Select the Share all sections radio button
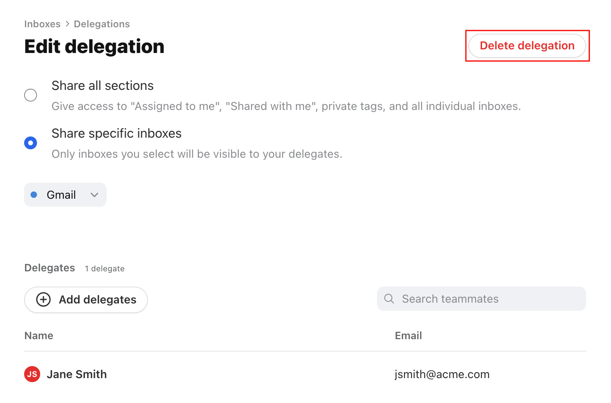 click(x=31, y=95)
